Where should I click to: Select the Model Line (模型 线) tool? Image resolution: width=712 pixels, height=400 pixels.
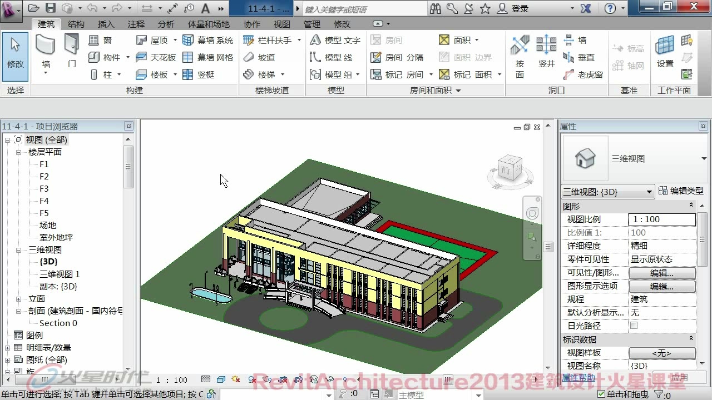[x=331, y=57]
